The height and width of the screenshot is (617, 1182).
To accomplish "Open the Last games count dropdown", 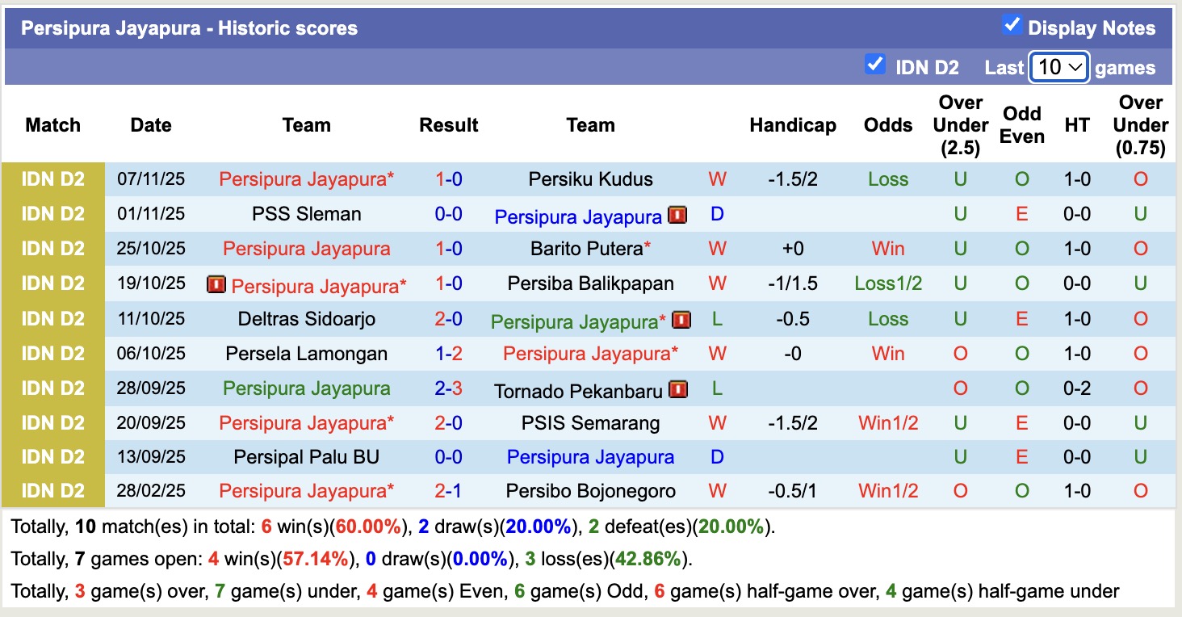I will [x=1059, y=67].
